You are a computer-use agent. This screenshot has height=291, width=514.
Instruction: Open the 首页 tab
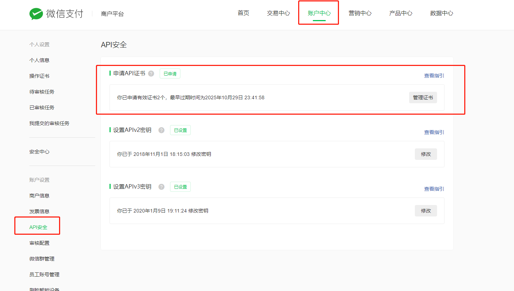(243, 13)
